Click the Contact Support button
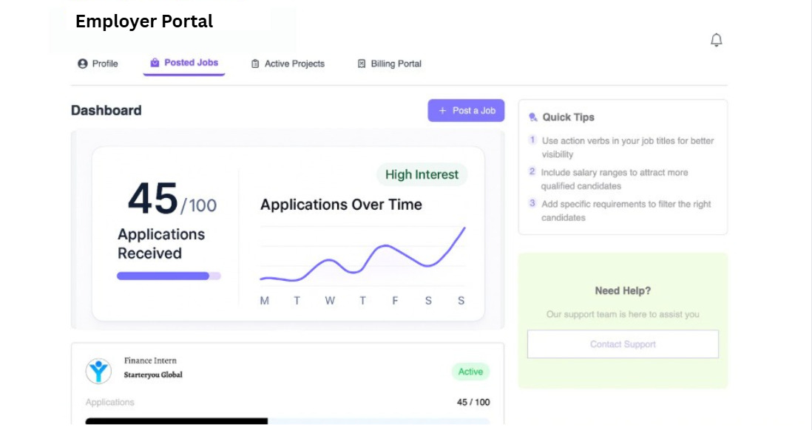This screenshot has width=812, height=430. (623, 344)
